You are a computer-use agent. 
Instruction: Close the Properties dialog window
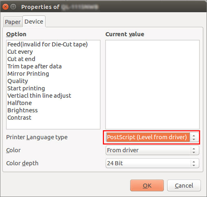5,7
